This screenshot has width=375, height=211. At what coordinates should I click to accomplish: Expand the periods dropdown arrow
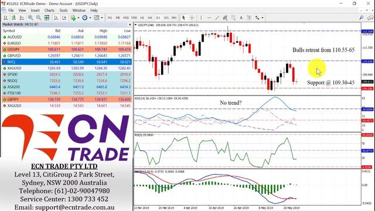(90, 18)
